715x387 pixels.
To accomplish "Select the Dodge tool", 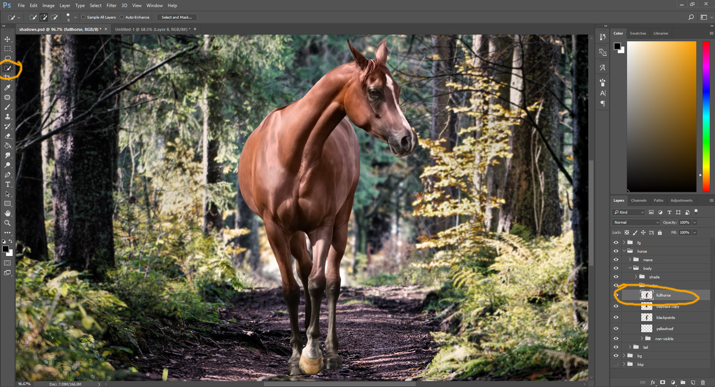I will pyautogui.click(x=7, y=165).
